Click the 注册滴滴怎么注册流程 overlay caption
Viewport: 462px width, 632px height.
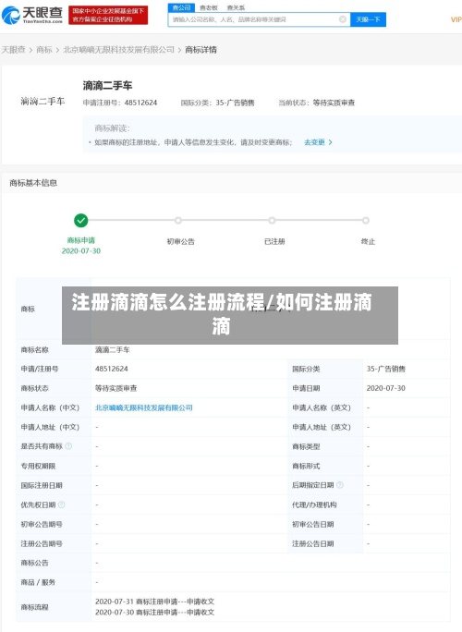click(230, 315)
